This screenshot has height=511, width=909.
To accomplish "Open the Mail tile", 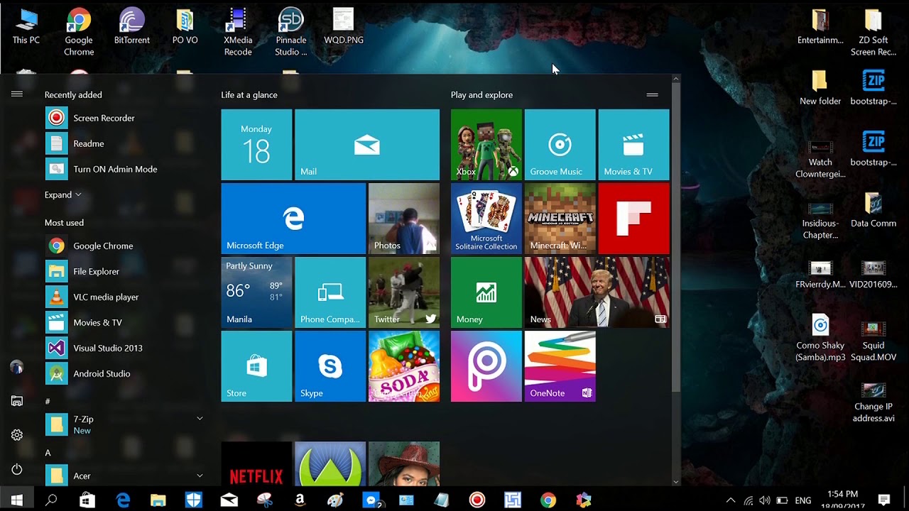I will [367, 145].
